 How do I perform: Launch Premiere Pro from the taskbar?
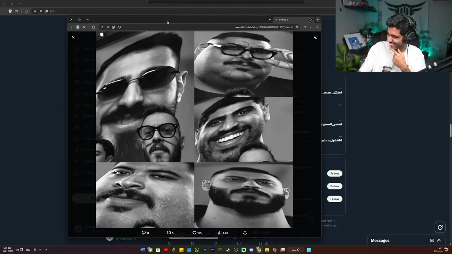pos(212,250)
